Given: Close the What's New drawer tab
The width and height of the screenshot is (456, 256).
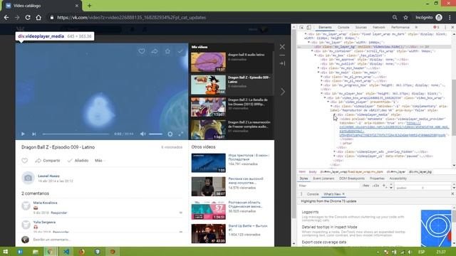Looking at the screenshot, I should (343, 194).
